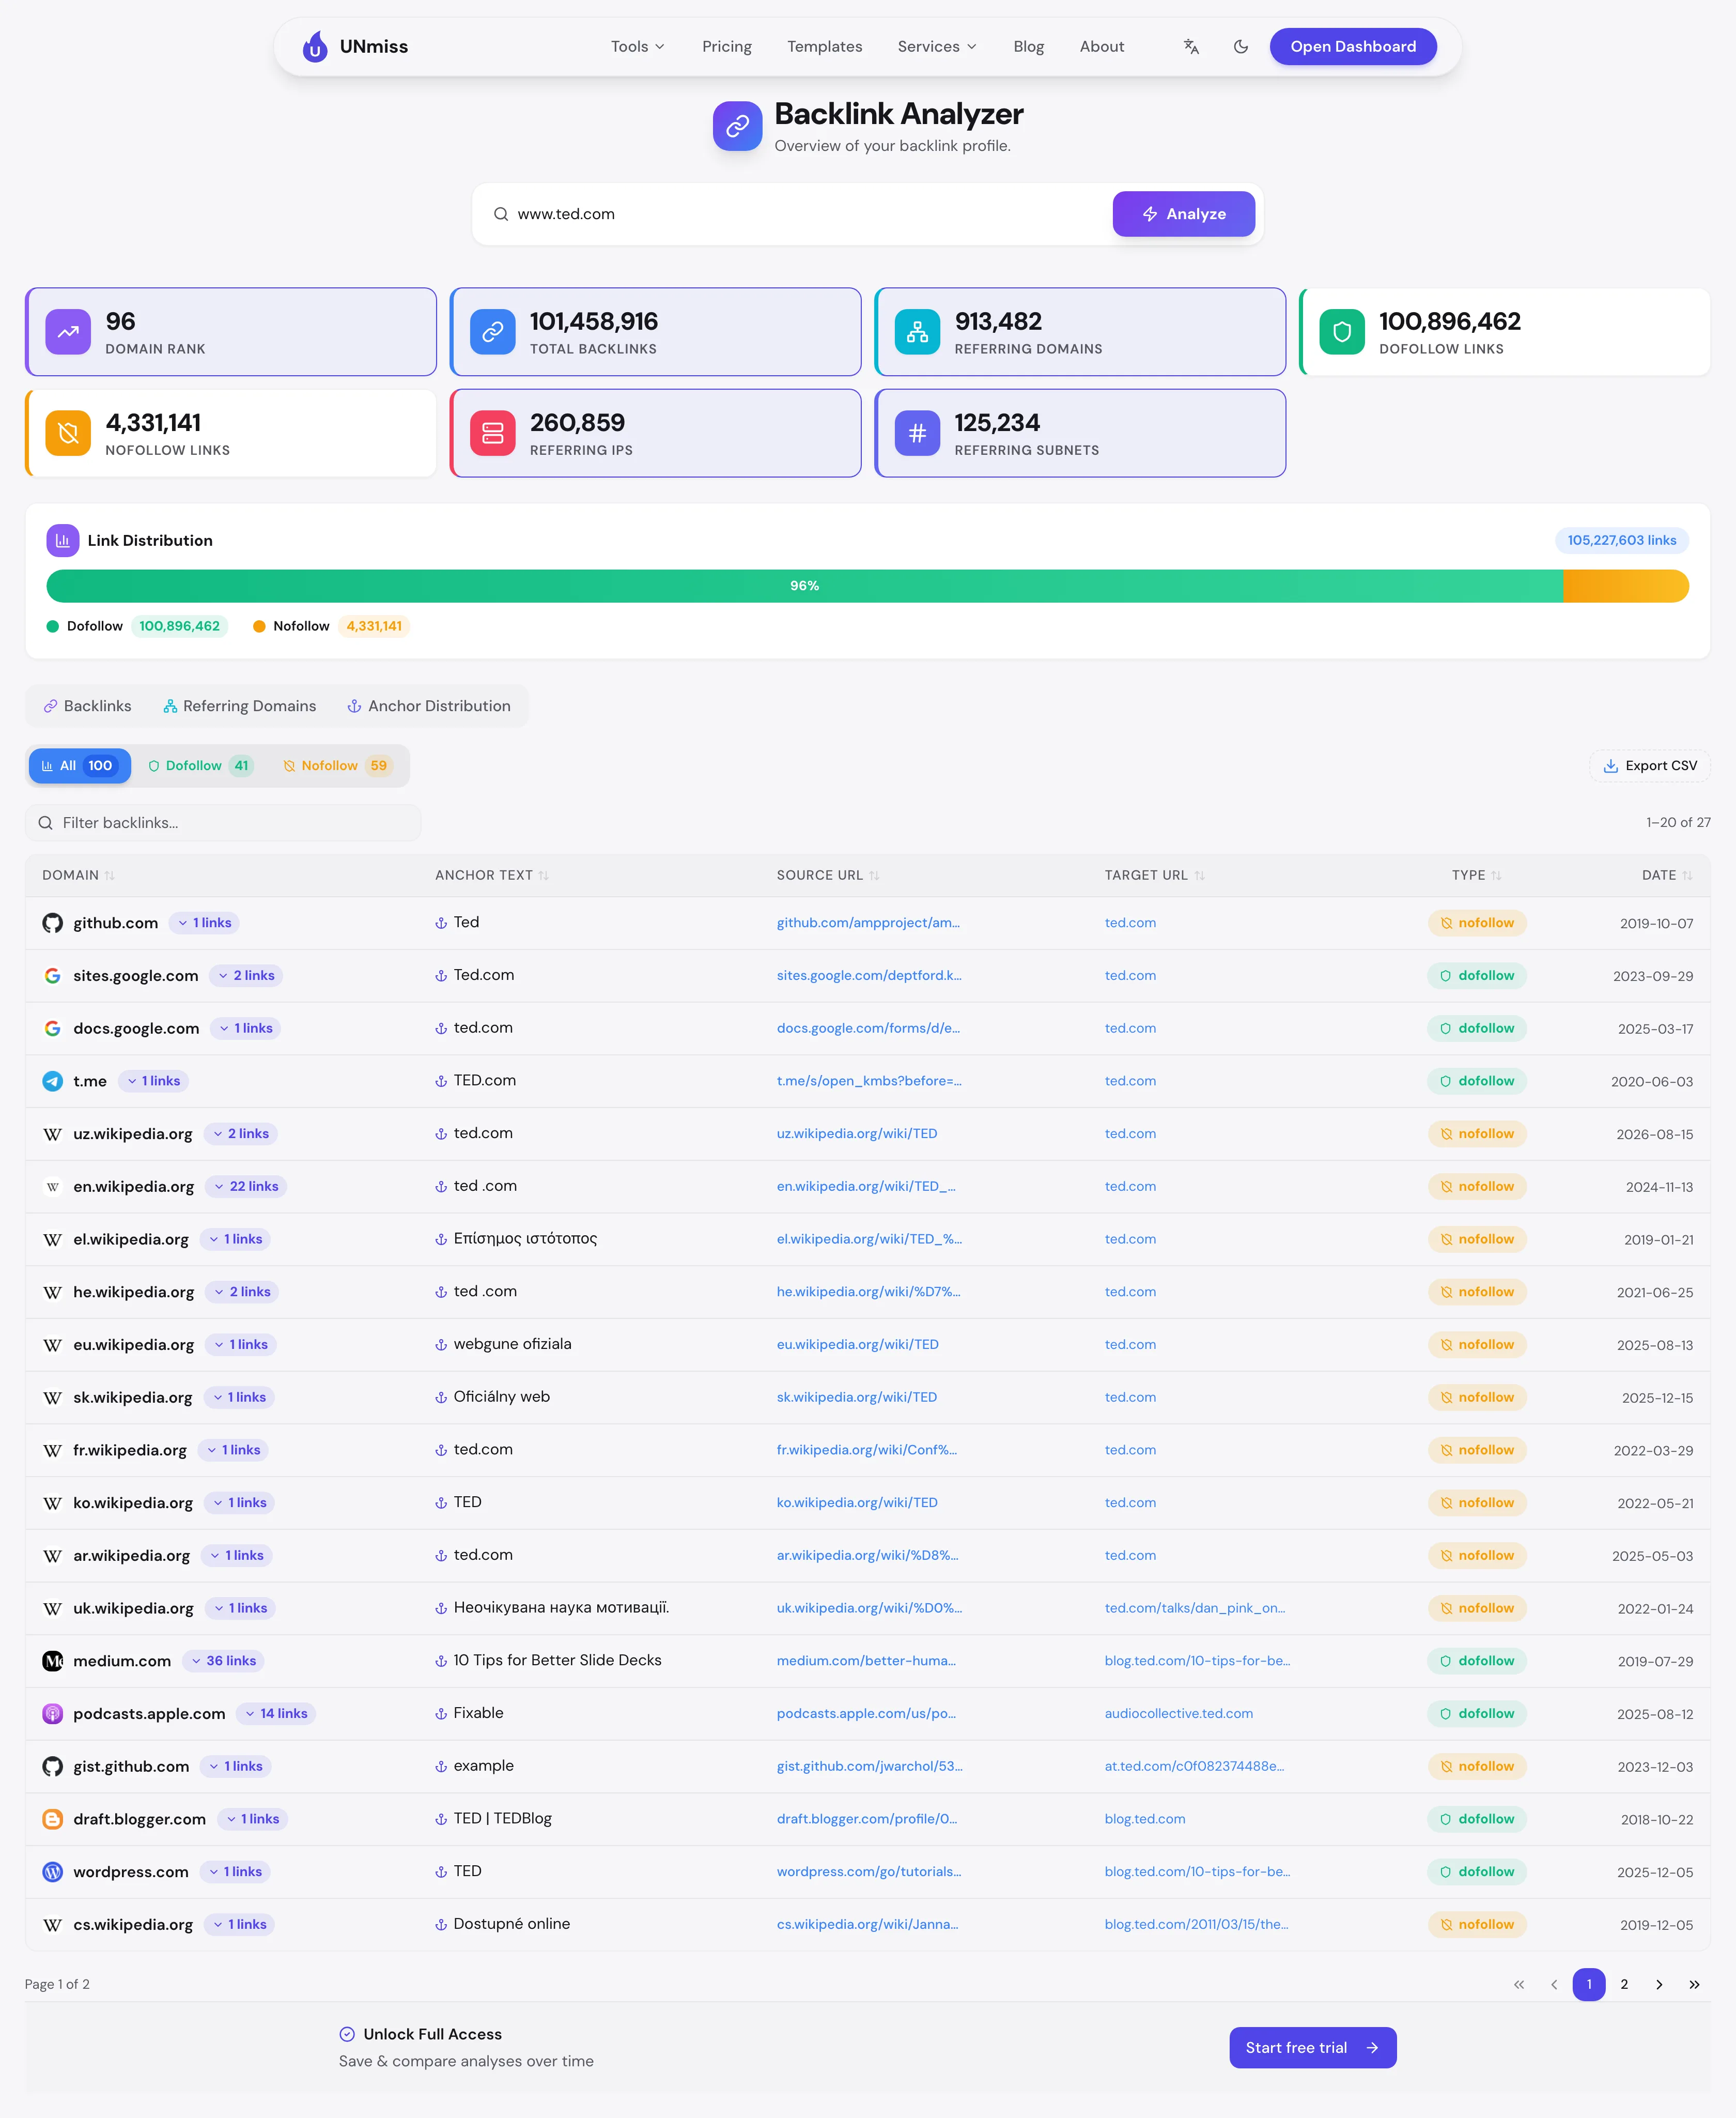Click the UNmiss flame logo icon
The image size is (1736, 2118).
click(315, 46)
